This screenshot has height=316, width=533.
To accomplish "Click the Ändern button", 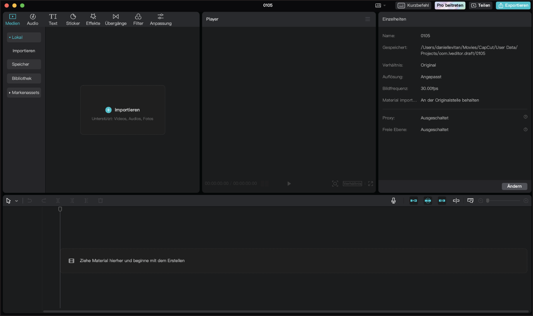I will [515, 186].
